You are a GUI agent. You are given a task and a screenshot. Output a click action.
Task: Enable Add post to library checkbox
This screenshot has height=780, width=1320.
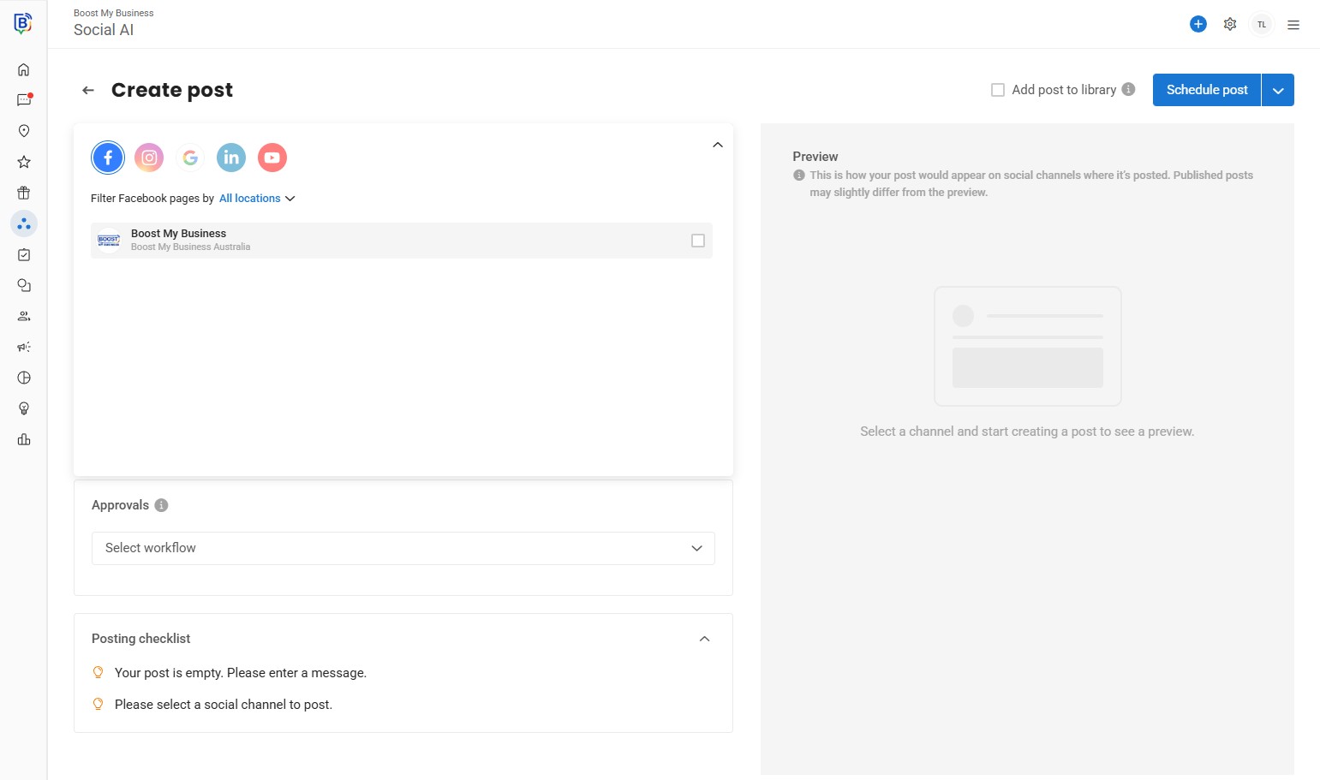(998, 90)
